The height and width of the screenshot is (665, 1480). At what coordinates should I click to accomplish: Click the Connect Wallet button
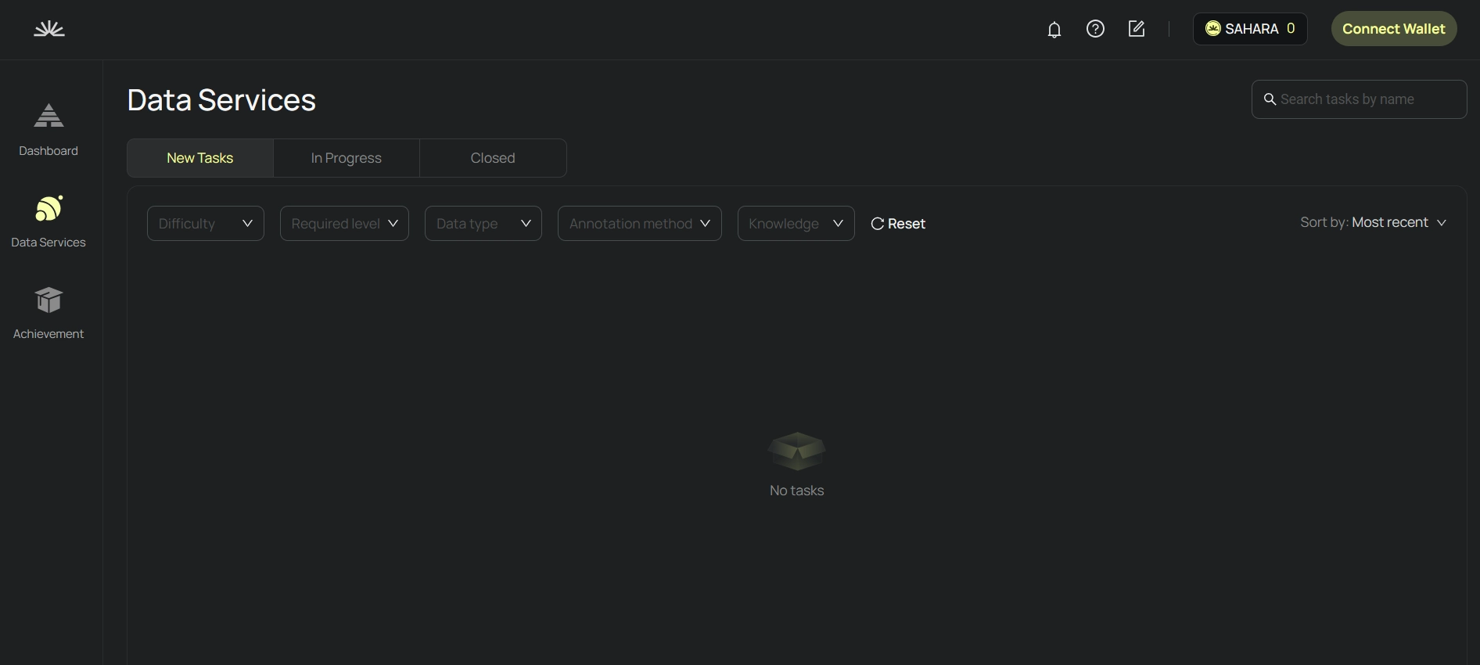pyautogui.click(x=1394, y=29)
